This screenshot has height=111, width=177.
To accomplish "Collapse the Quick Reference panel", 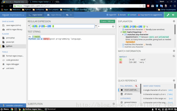I will click(x=174, y=80).
